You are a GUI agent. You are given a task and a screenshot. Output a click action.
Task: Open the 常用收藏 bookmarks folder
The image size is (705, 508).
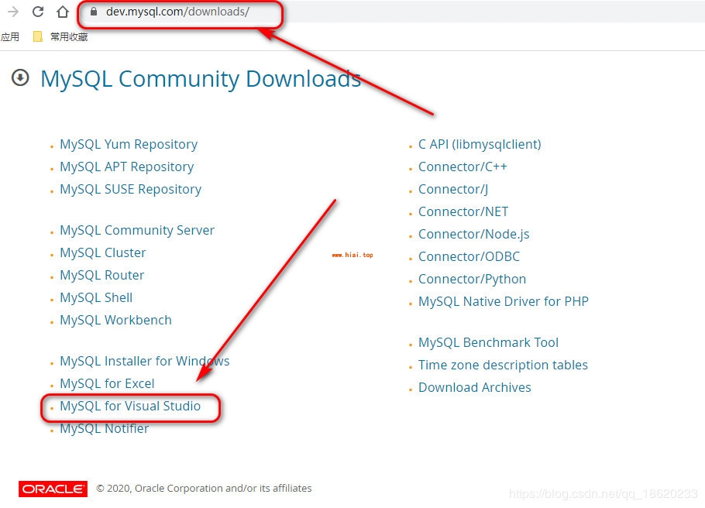(69, 37)
